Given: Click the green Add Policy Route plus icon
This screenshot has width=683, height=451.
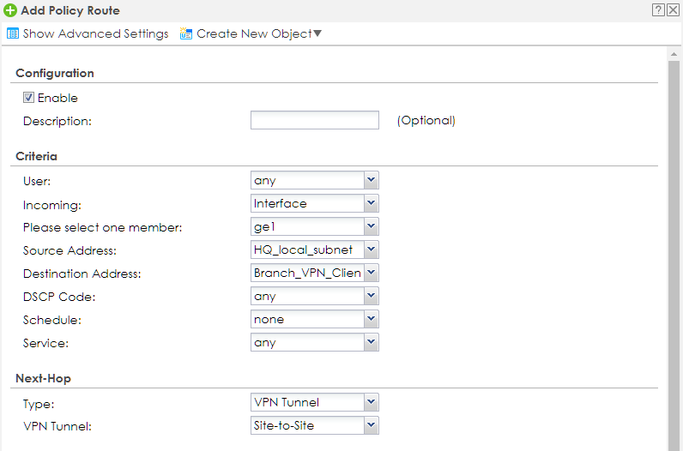Looking at the screenshot, I should pyautogui.click(x=10, y=10).
